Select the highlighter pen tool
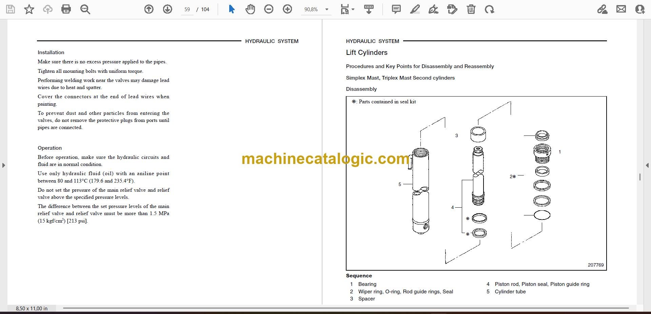Screen dimensions: 651x314 (x=415, y=9)
